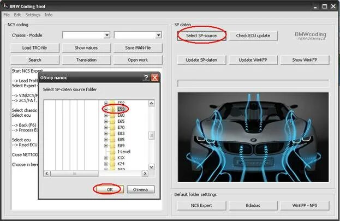Click the Select SP-source button
This screenshot has height=221, width=340.
(x=201, y=35)
